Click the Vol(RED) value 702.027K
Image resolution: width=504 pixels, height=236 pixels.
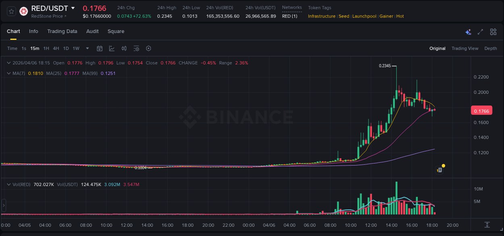tap(43, 184)
